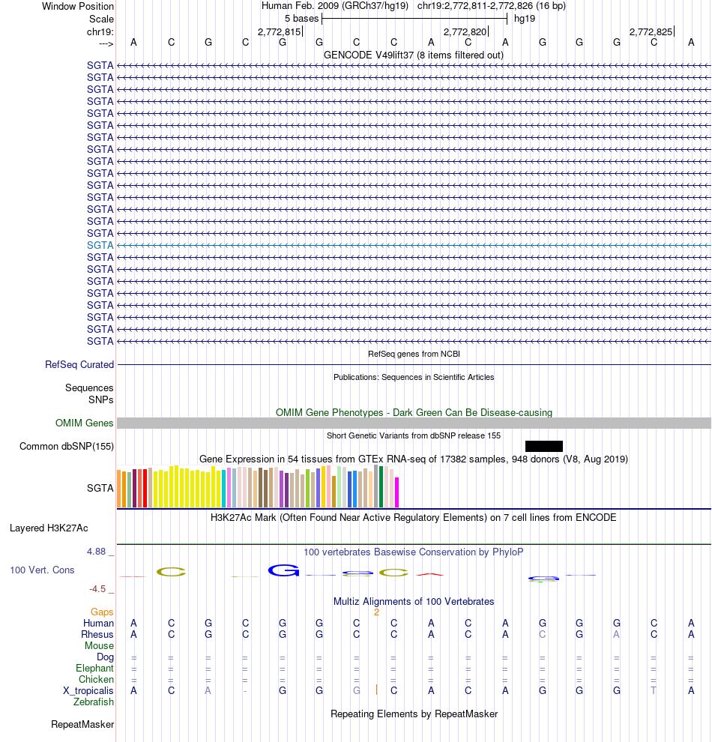The image size is (712, 742).
Task: Click the gray GTEx expression bar
Action: (376, 486)
